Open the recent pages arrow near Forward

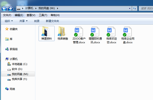pyautogui.click(x=15, y=9)
